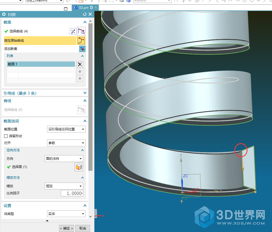This screenshot has width=272, height=232.
Task: Confirm the sweep with 确定 button
Action: coord(66,228)
